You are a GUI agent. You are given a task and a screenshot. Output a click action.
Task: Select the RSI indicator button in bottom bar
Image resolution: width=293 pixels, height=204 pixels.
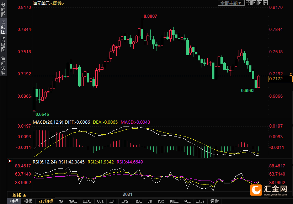click(139, 201)
